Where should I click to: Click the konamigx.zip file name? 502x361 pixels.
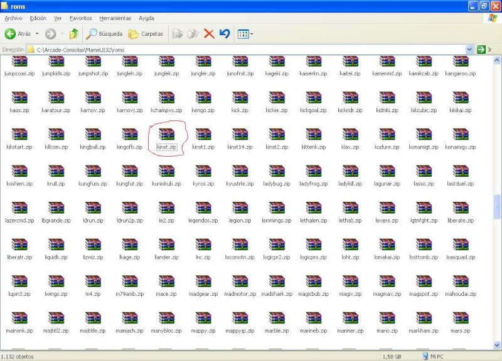click(461, 147)
